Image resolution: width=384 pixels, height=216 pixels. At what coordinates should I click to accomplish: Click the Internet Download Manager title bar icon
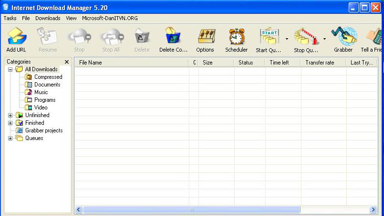tap(5, 7)
